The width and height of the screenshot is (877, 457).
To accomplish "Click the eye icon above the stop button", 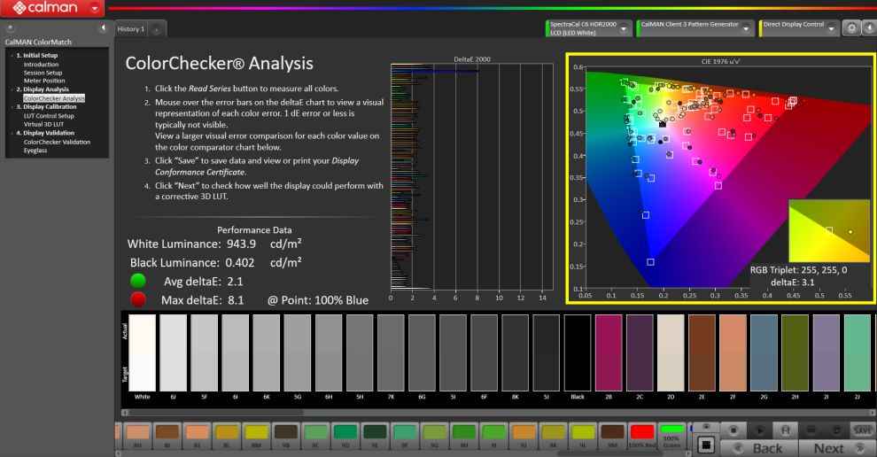I will [x=706, y=428].
